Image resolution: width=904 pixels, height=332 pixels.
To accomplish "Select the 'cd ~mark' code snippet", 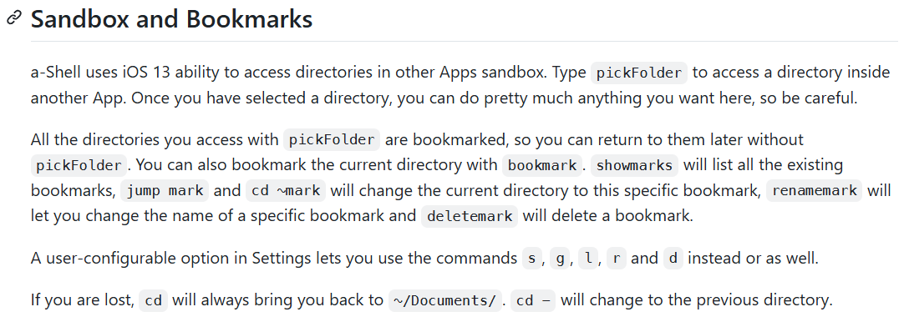I will 286,191.
